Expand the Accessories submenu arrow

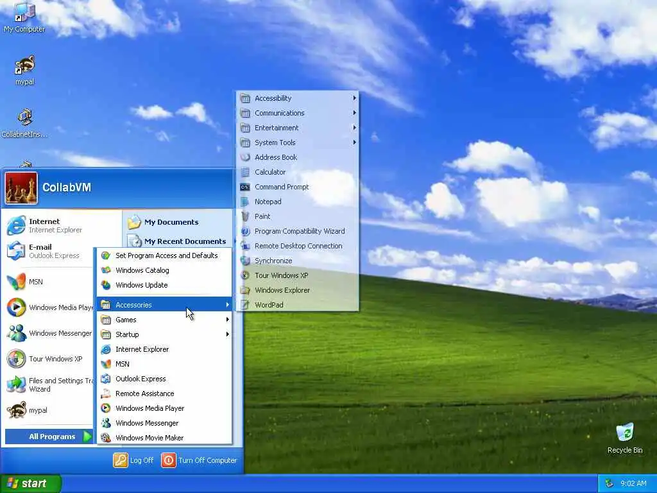click(228, 305)
